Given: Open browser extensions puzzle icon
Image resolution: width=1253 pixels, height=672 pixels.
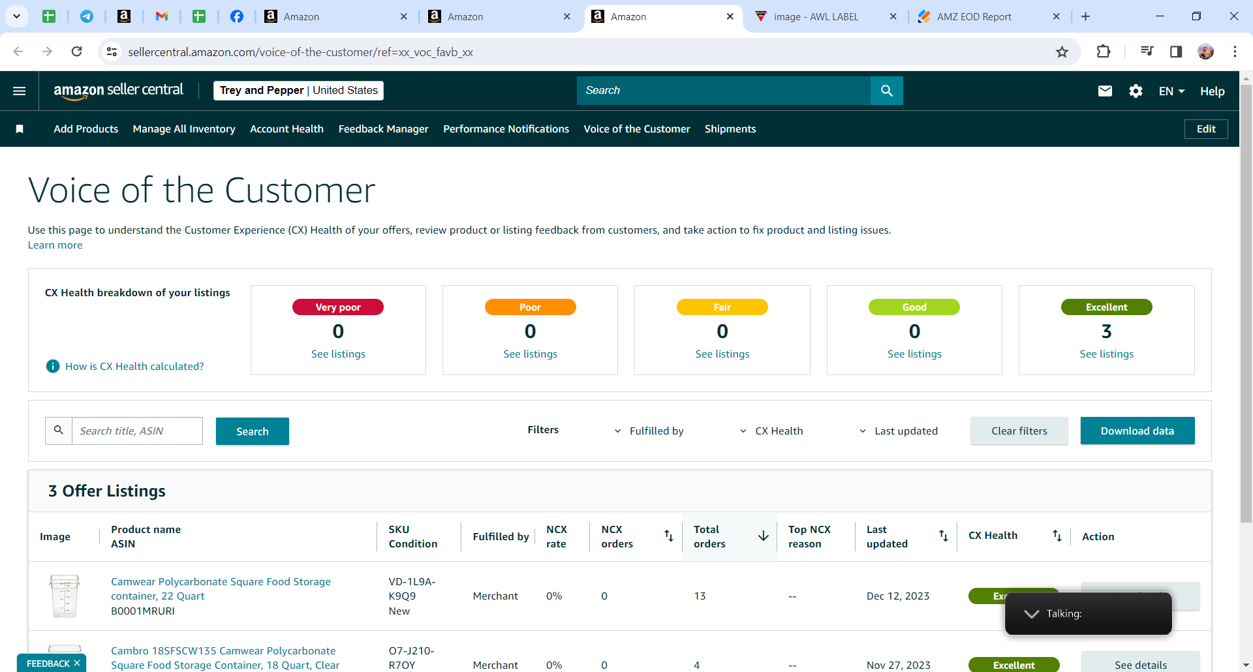Looking at the screenshot, I should tap(1104, 52).
